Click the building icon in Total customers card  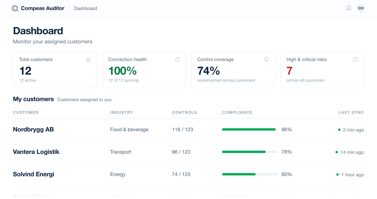point(88,60)
